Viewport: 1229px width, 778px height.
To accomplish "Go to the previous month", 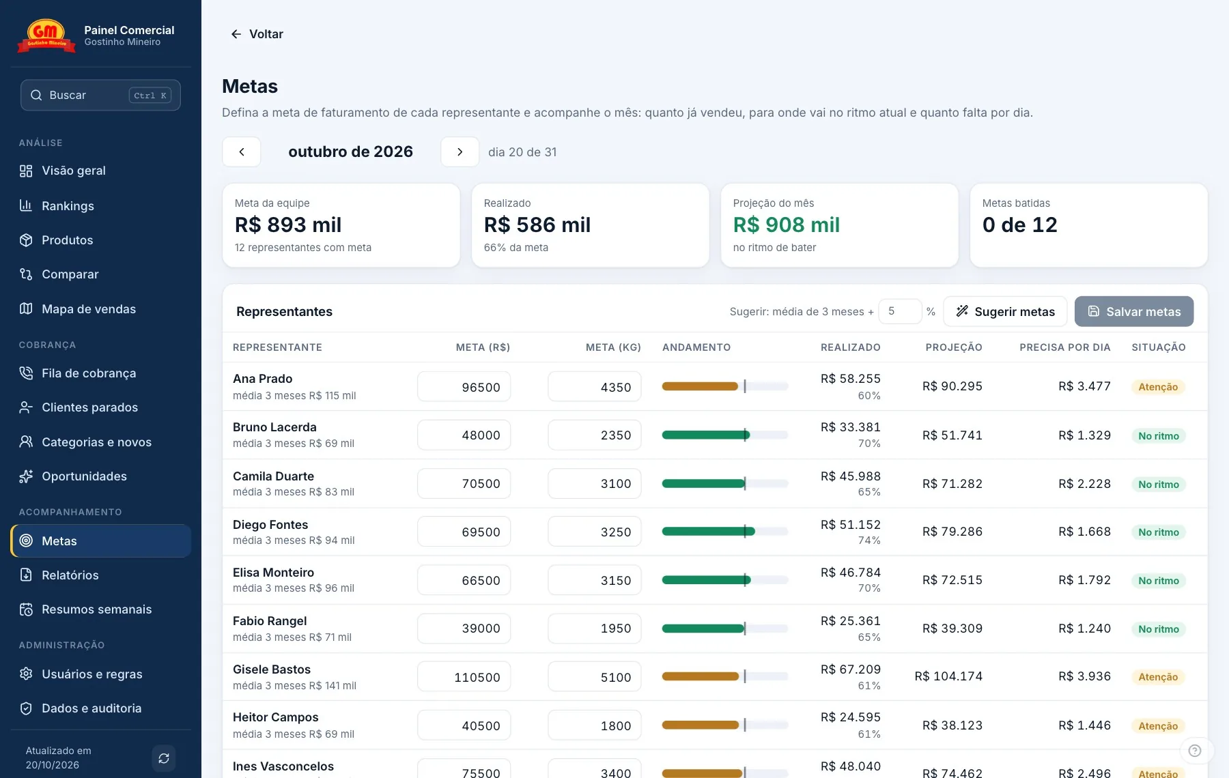I will click(x=241, y=152).
